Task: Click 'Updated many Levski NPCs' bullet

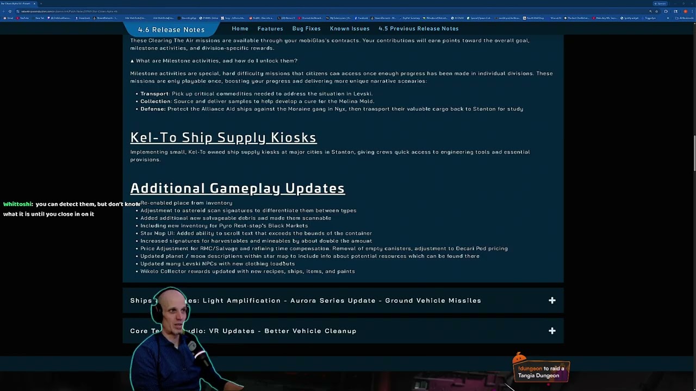Action: coord(217,264)
